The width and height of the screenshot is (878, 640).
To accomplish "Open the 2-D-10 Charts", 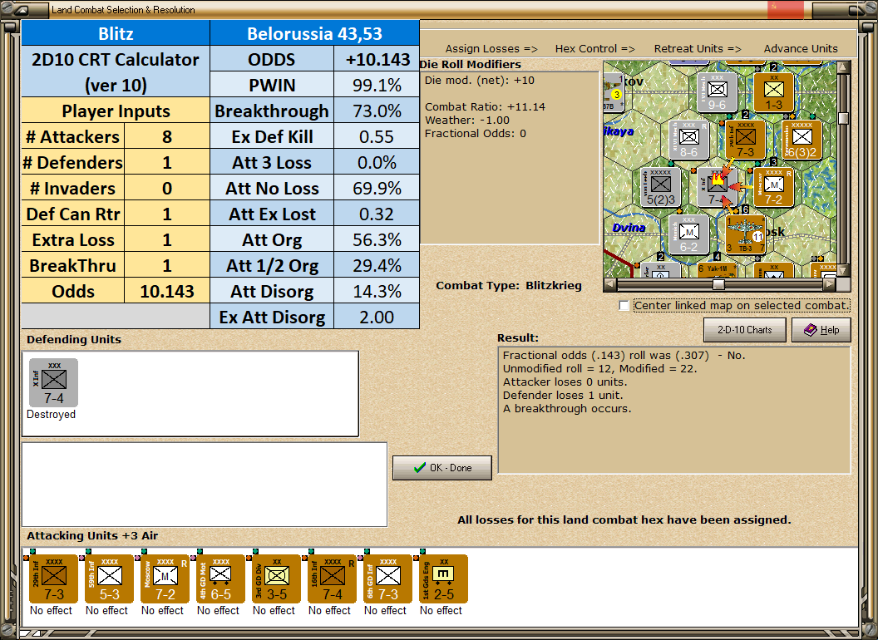I will (x=745, y=330).
